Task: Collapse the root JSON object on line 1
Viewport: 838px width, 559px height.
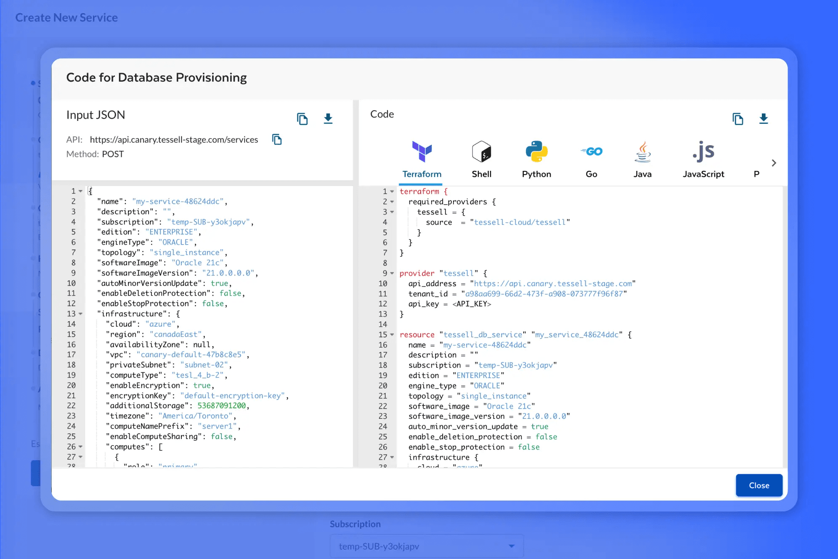Action: [81, 191]
